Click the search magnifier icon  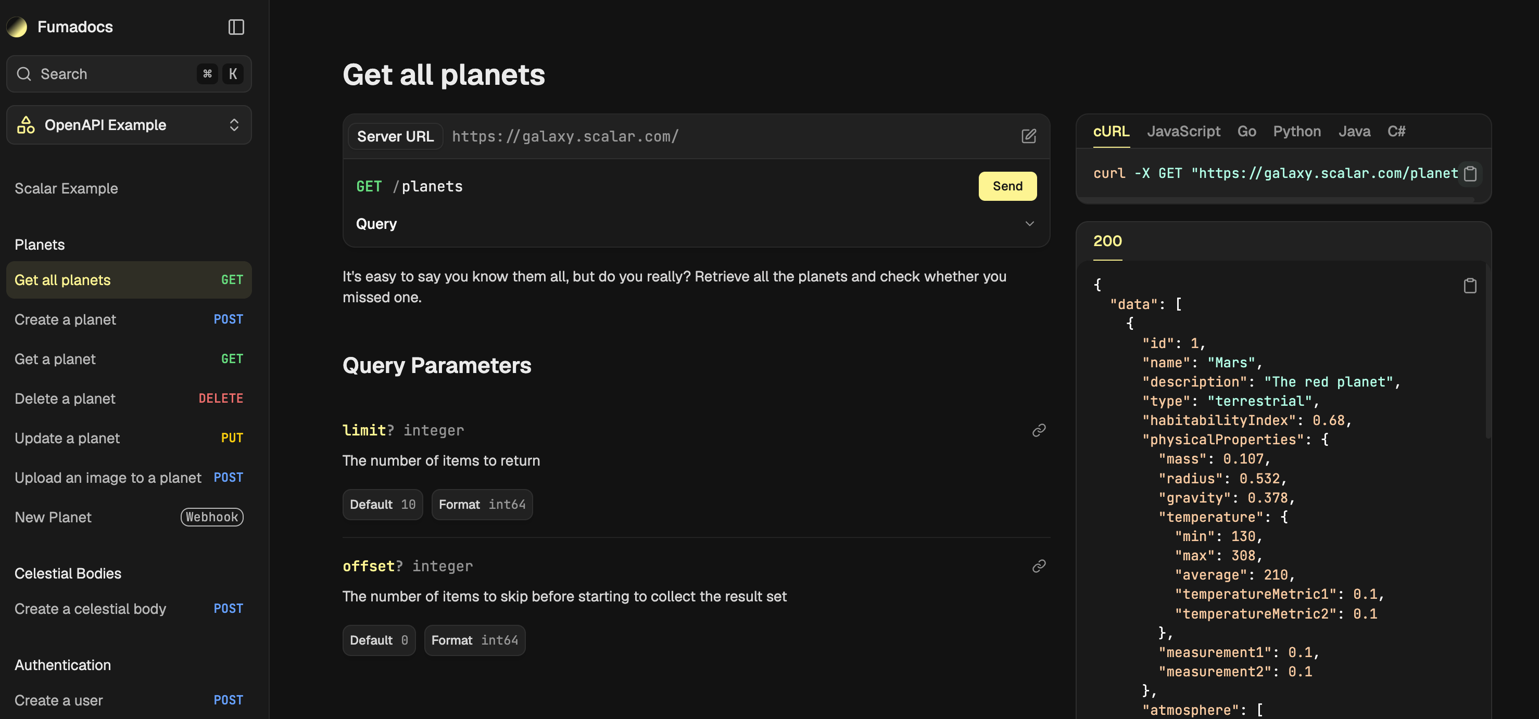click(x=24, y=74)
